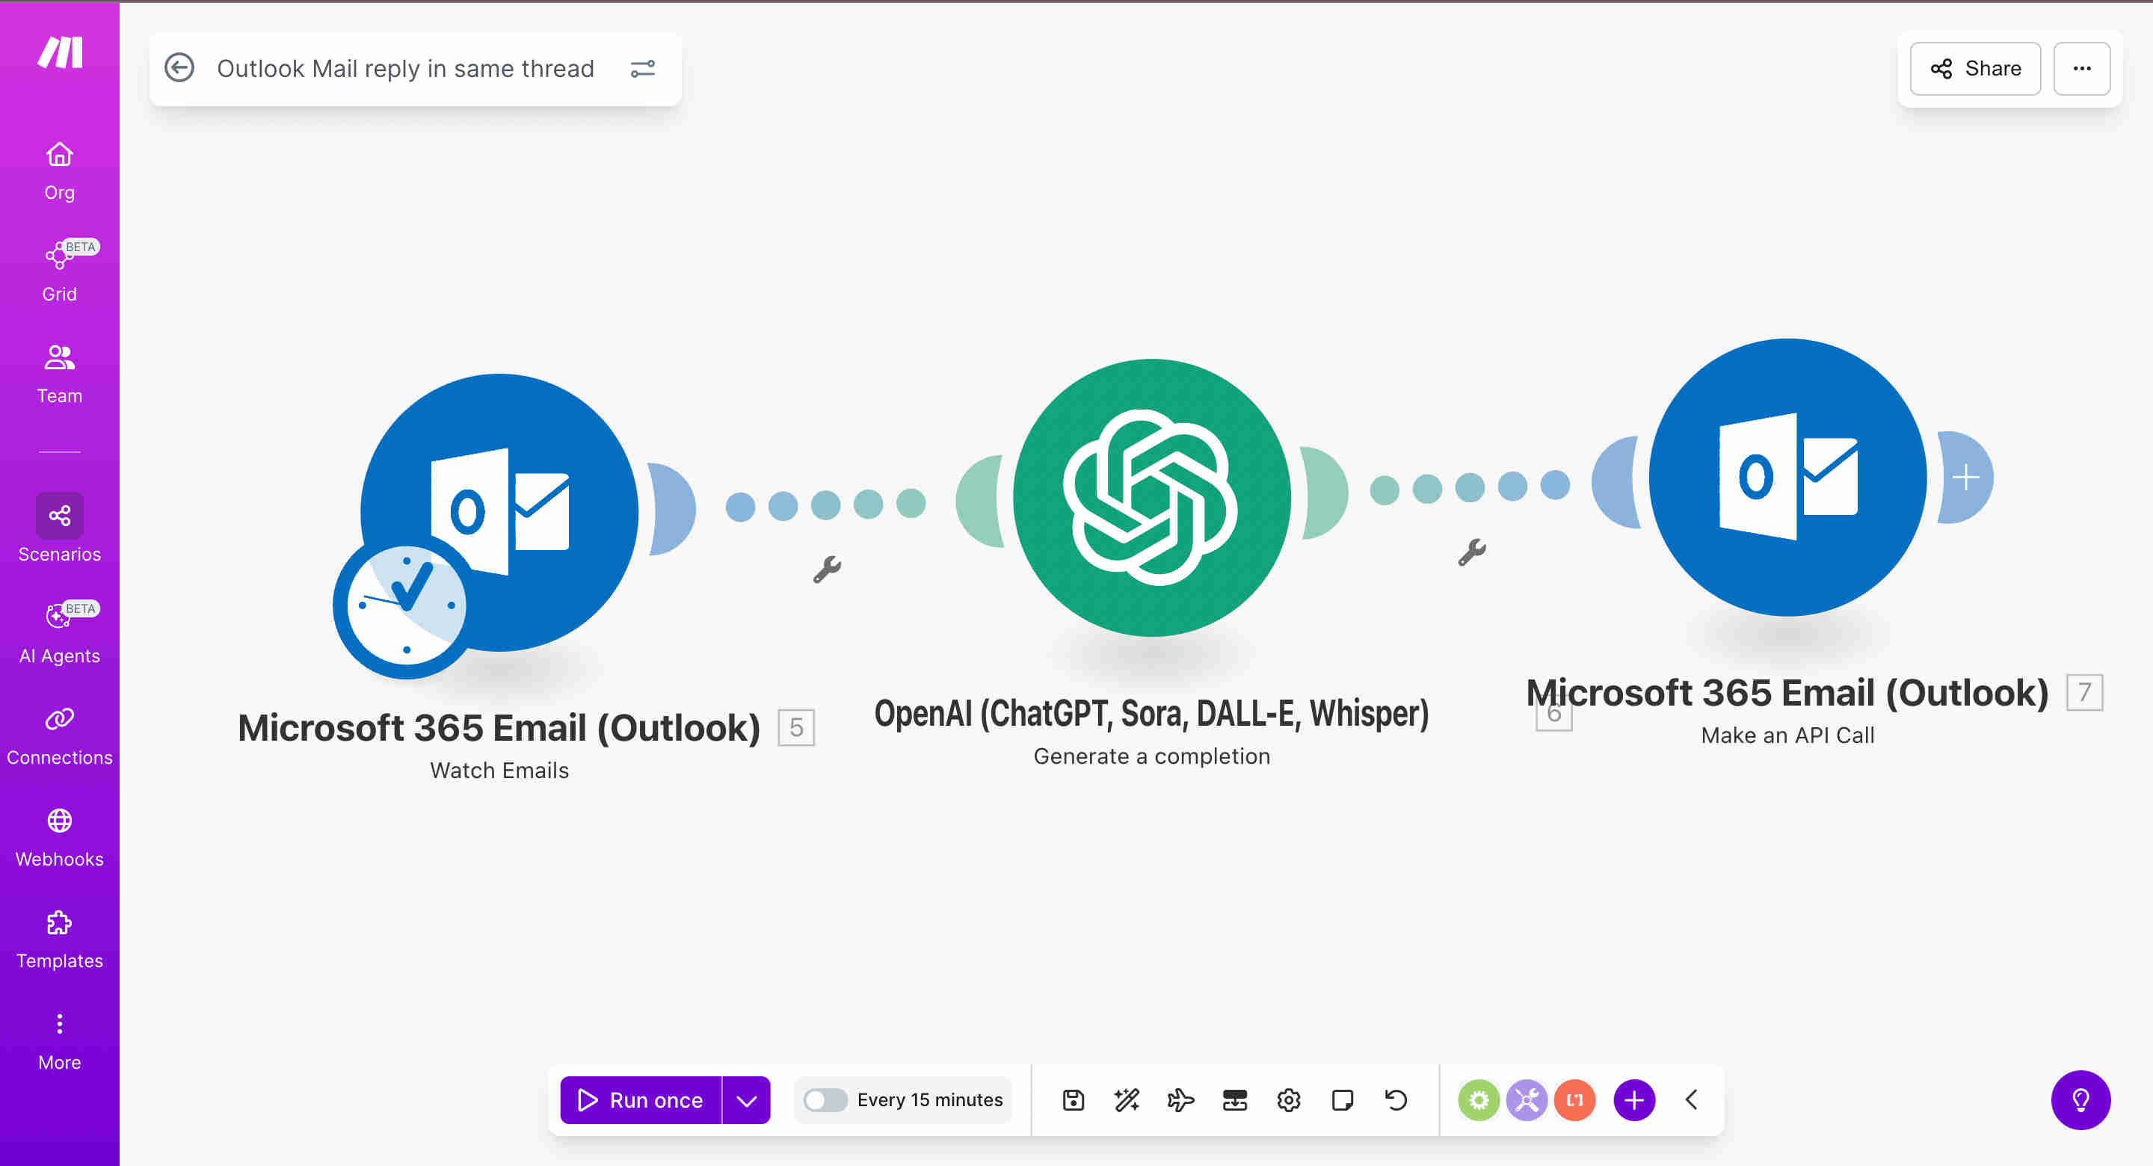Open the Org home page
The width and height of the screenshot is (2153, 1166).
(59, 170)
